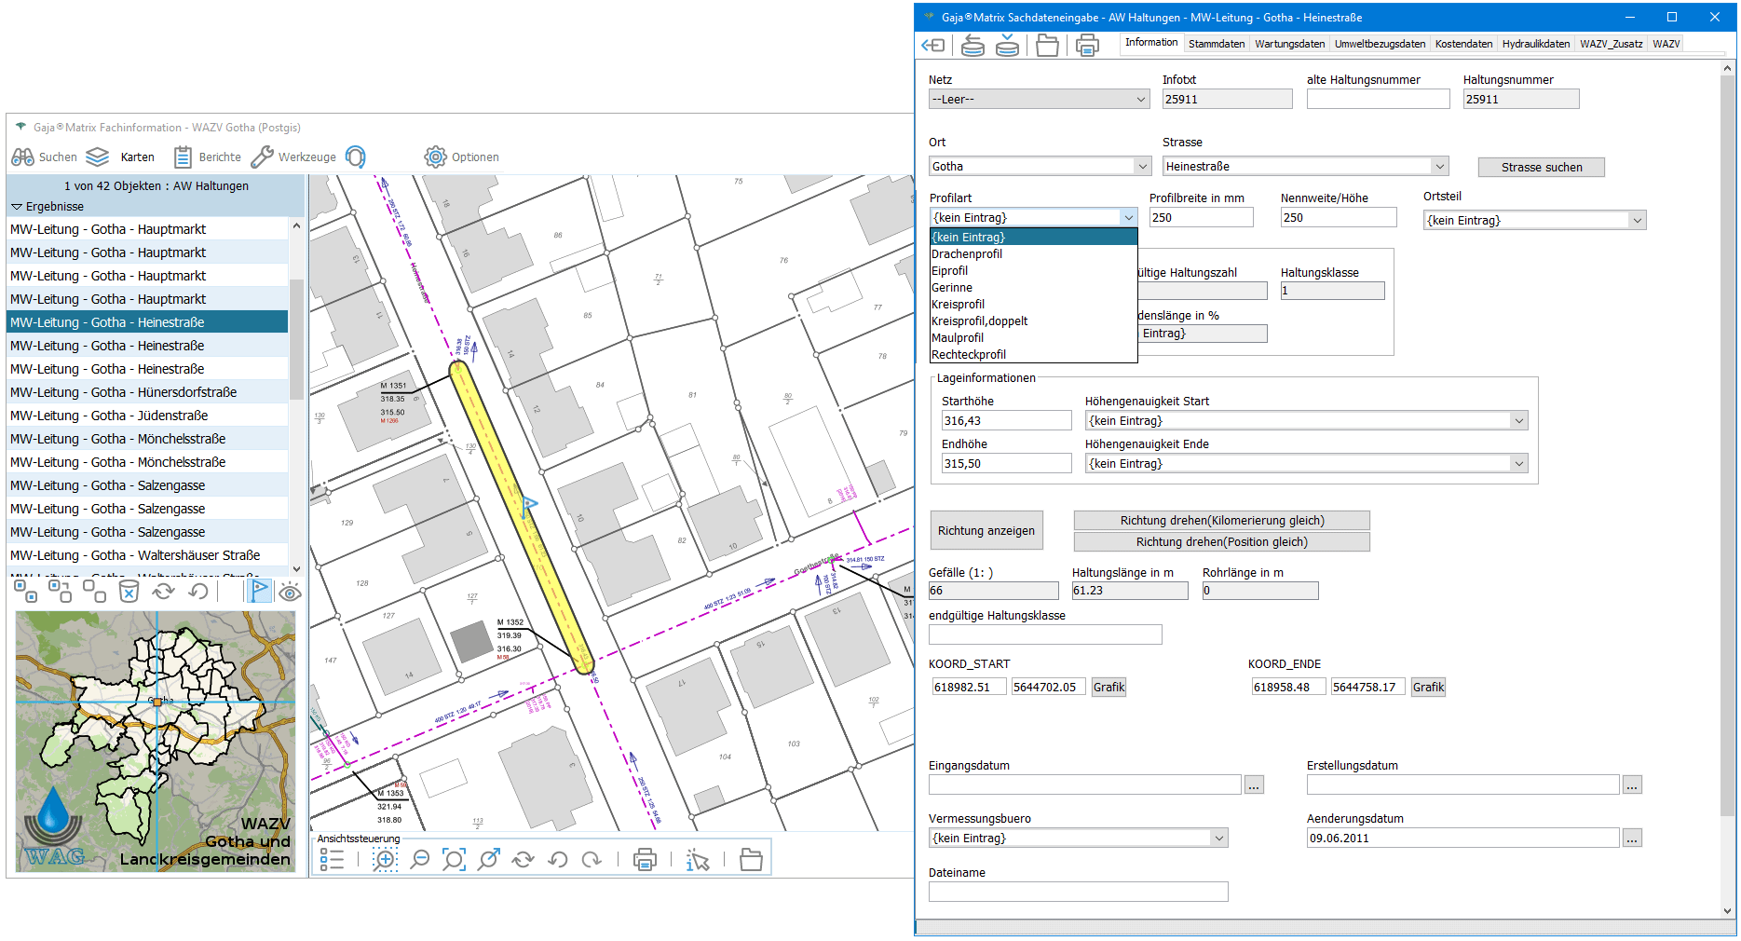Screen dimensions: 1741x941
Task: Click the Richtung anzeigen button
Action: pyautogui.click(x=986, y=531)
